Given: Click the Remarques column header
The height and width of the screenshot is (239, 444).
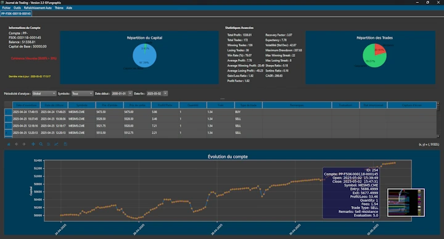Looking at the screenshot, I should point(297,105).
